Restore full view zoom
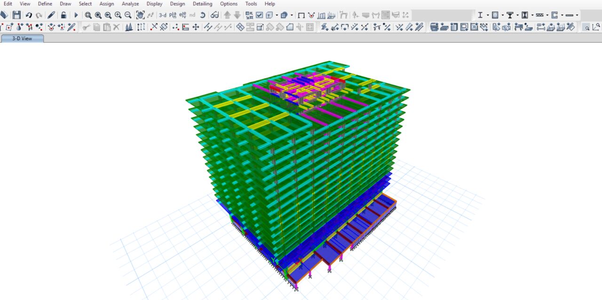Screen dimensions: 602x300 pos(98,15)
